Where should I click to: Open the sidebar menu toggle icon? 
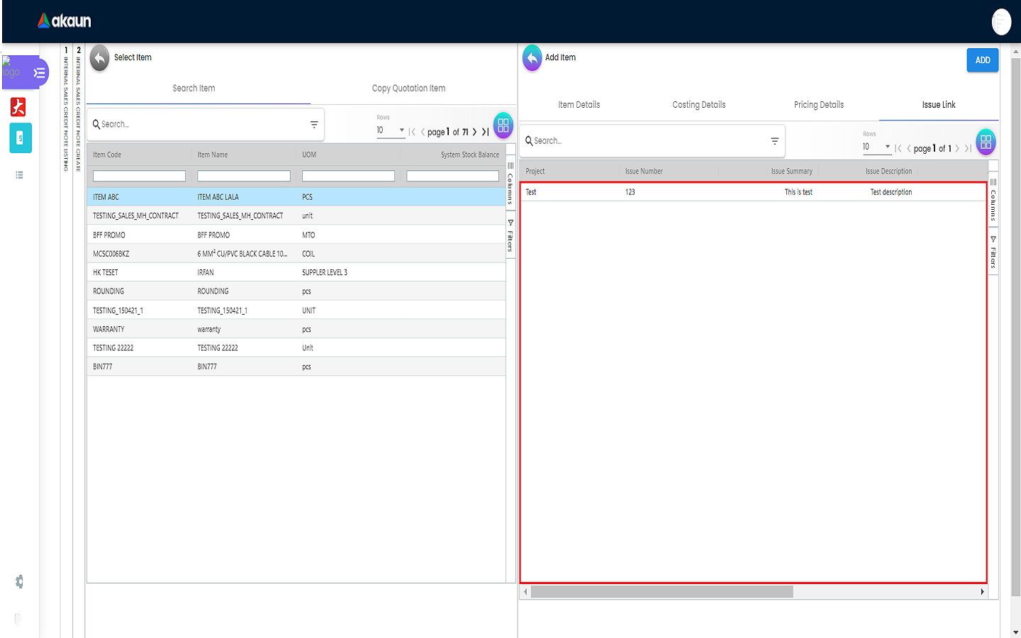point(40,73)
